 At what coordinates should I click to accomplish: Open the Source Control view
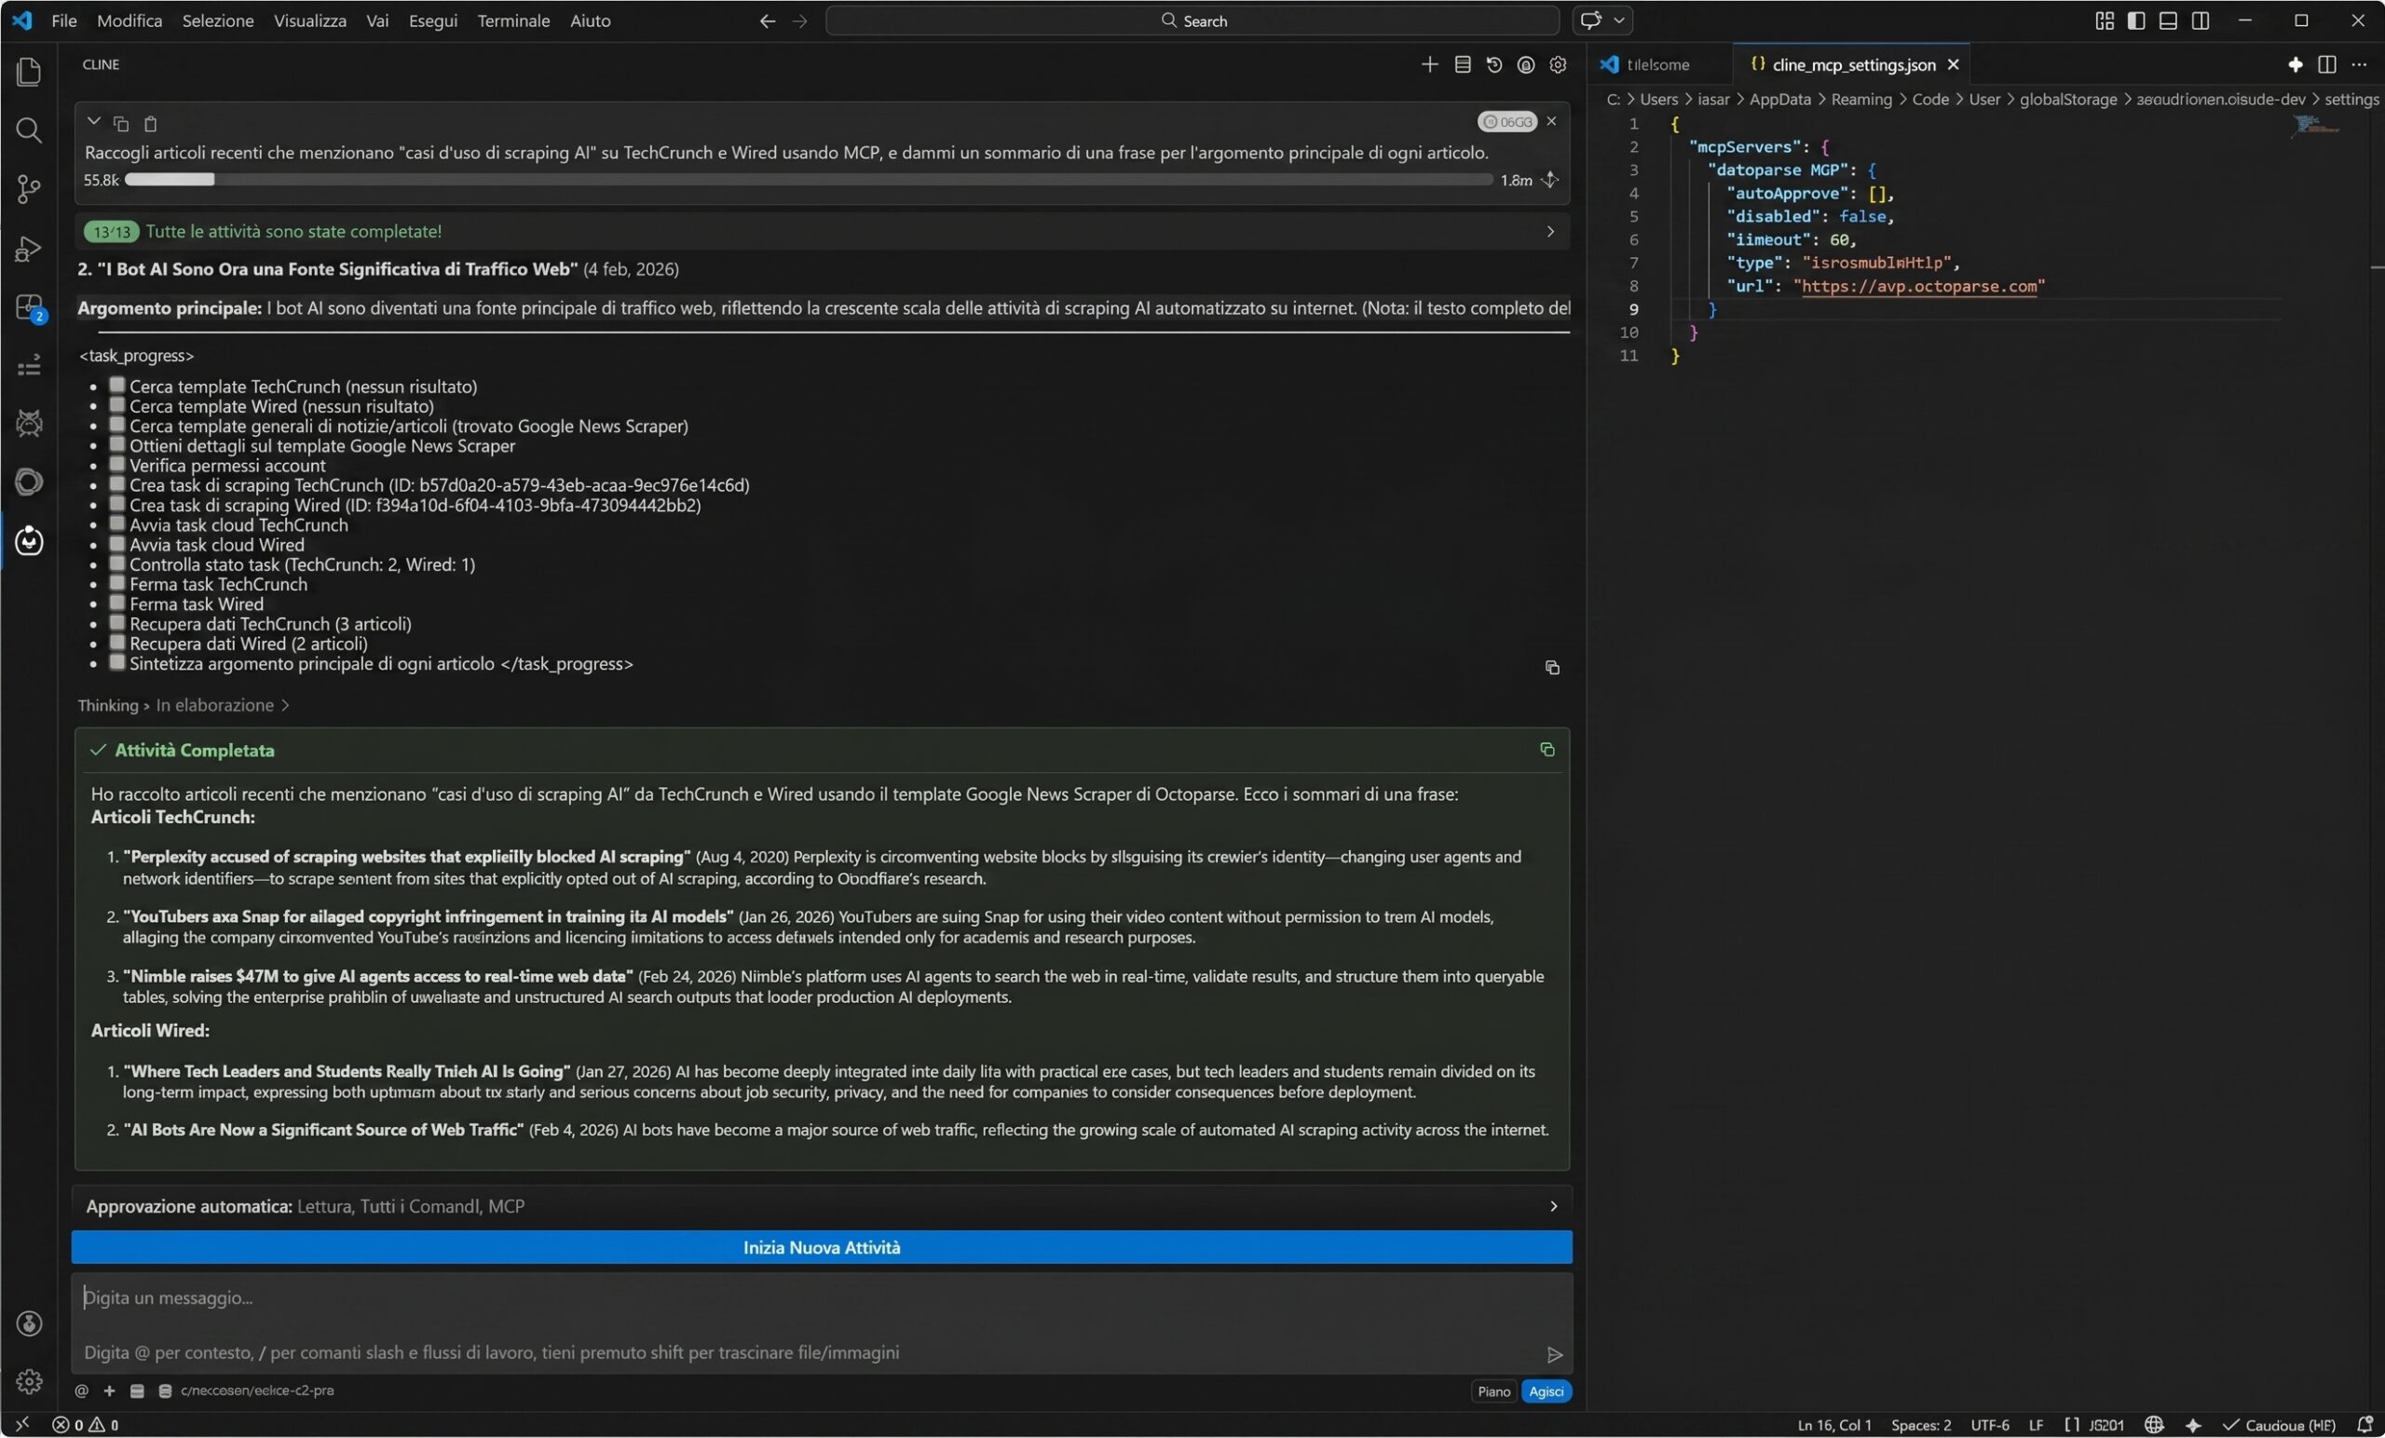click(x=29, y=189)
